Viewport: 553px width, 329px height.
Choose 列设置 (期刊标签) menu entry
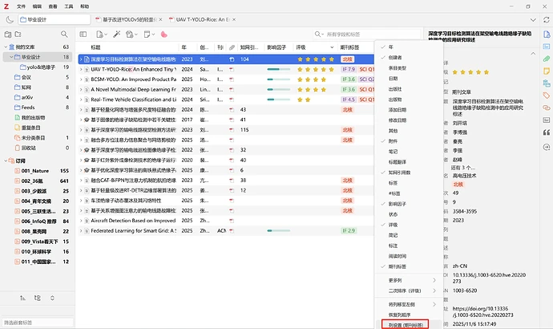(x=406, y=325)
